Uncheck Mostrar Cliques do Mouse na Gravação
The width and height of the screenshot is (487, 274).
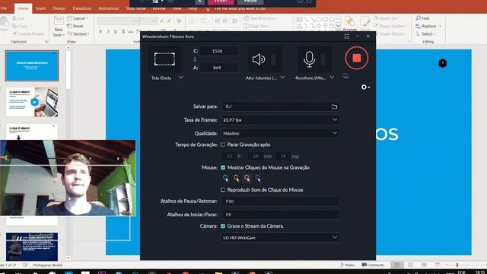pos(223,167)
